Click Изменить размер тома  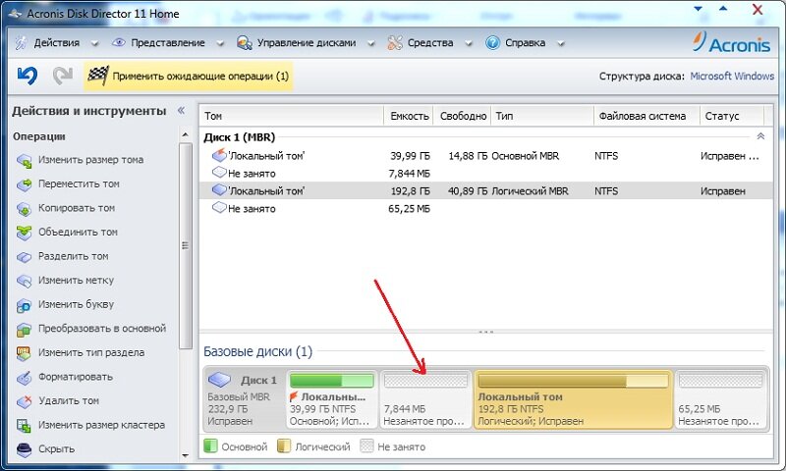90,160
